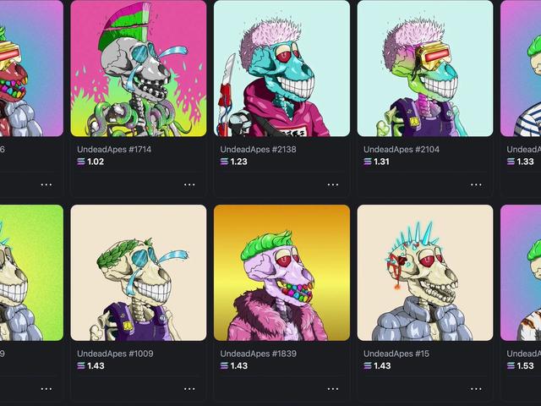541x406 pixels.
Task: Open the UndeadApes #2104 visor ape artwork
Action: [425, 69]
